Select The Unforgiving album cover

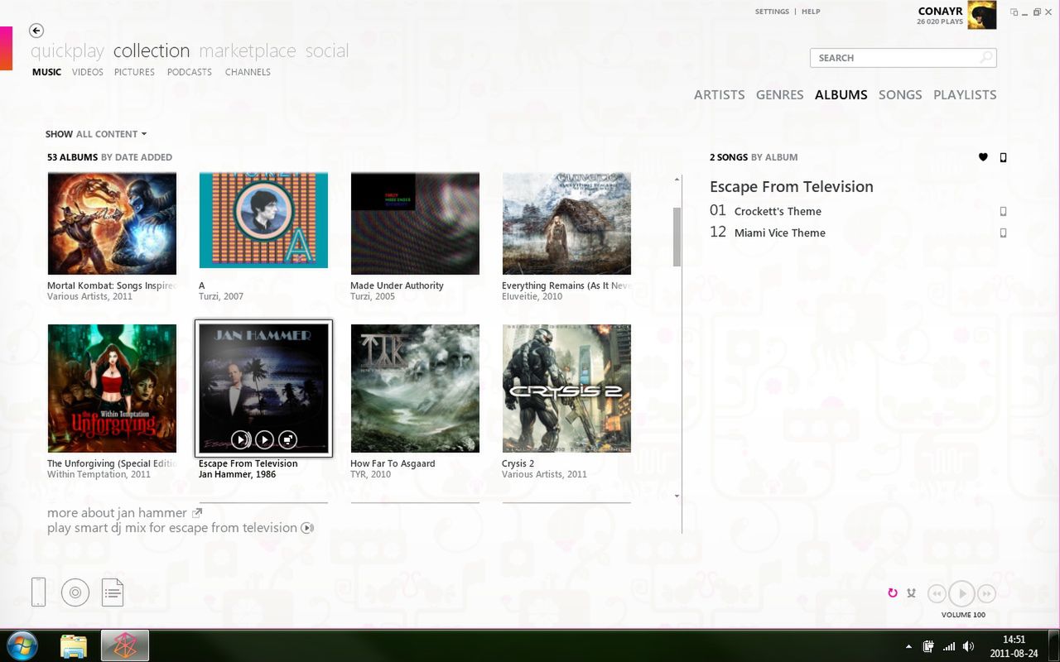pyautogui.click(x=112, y=388)
